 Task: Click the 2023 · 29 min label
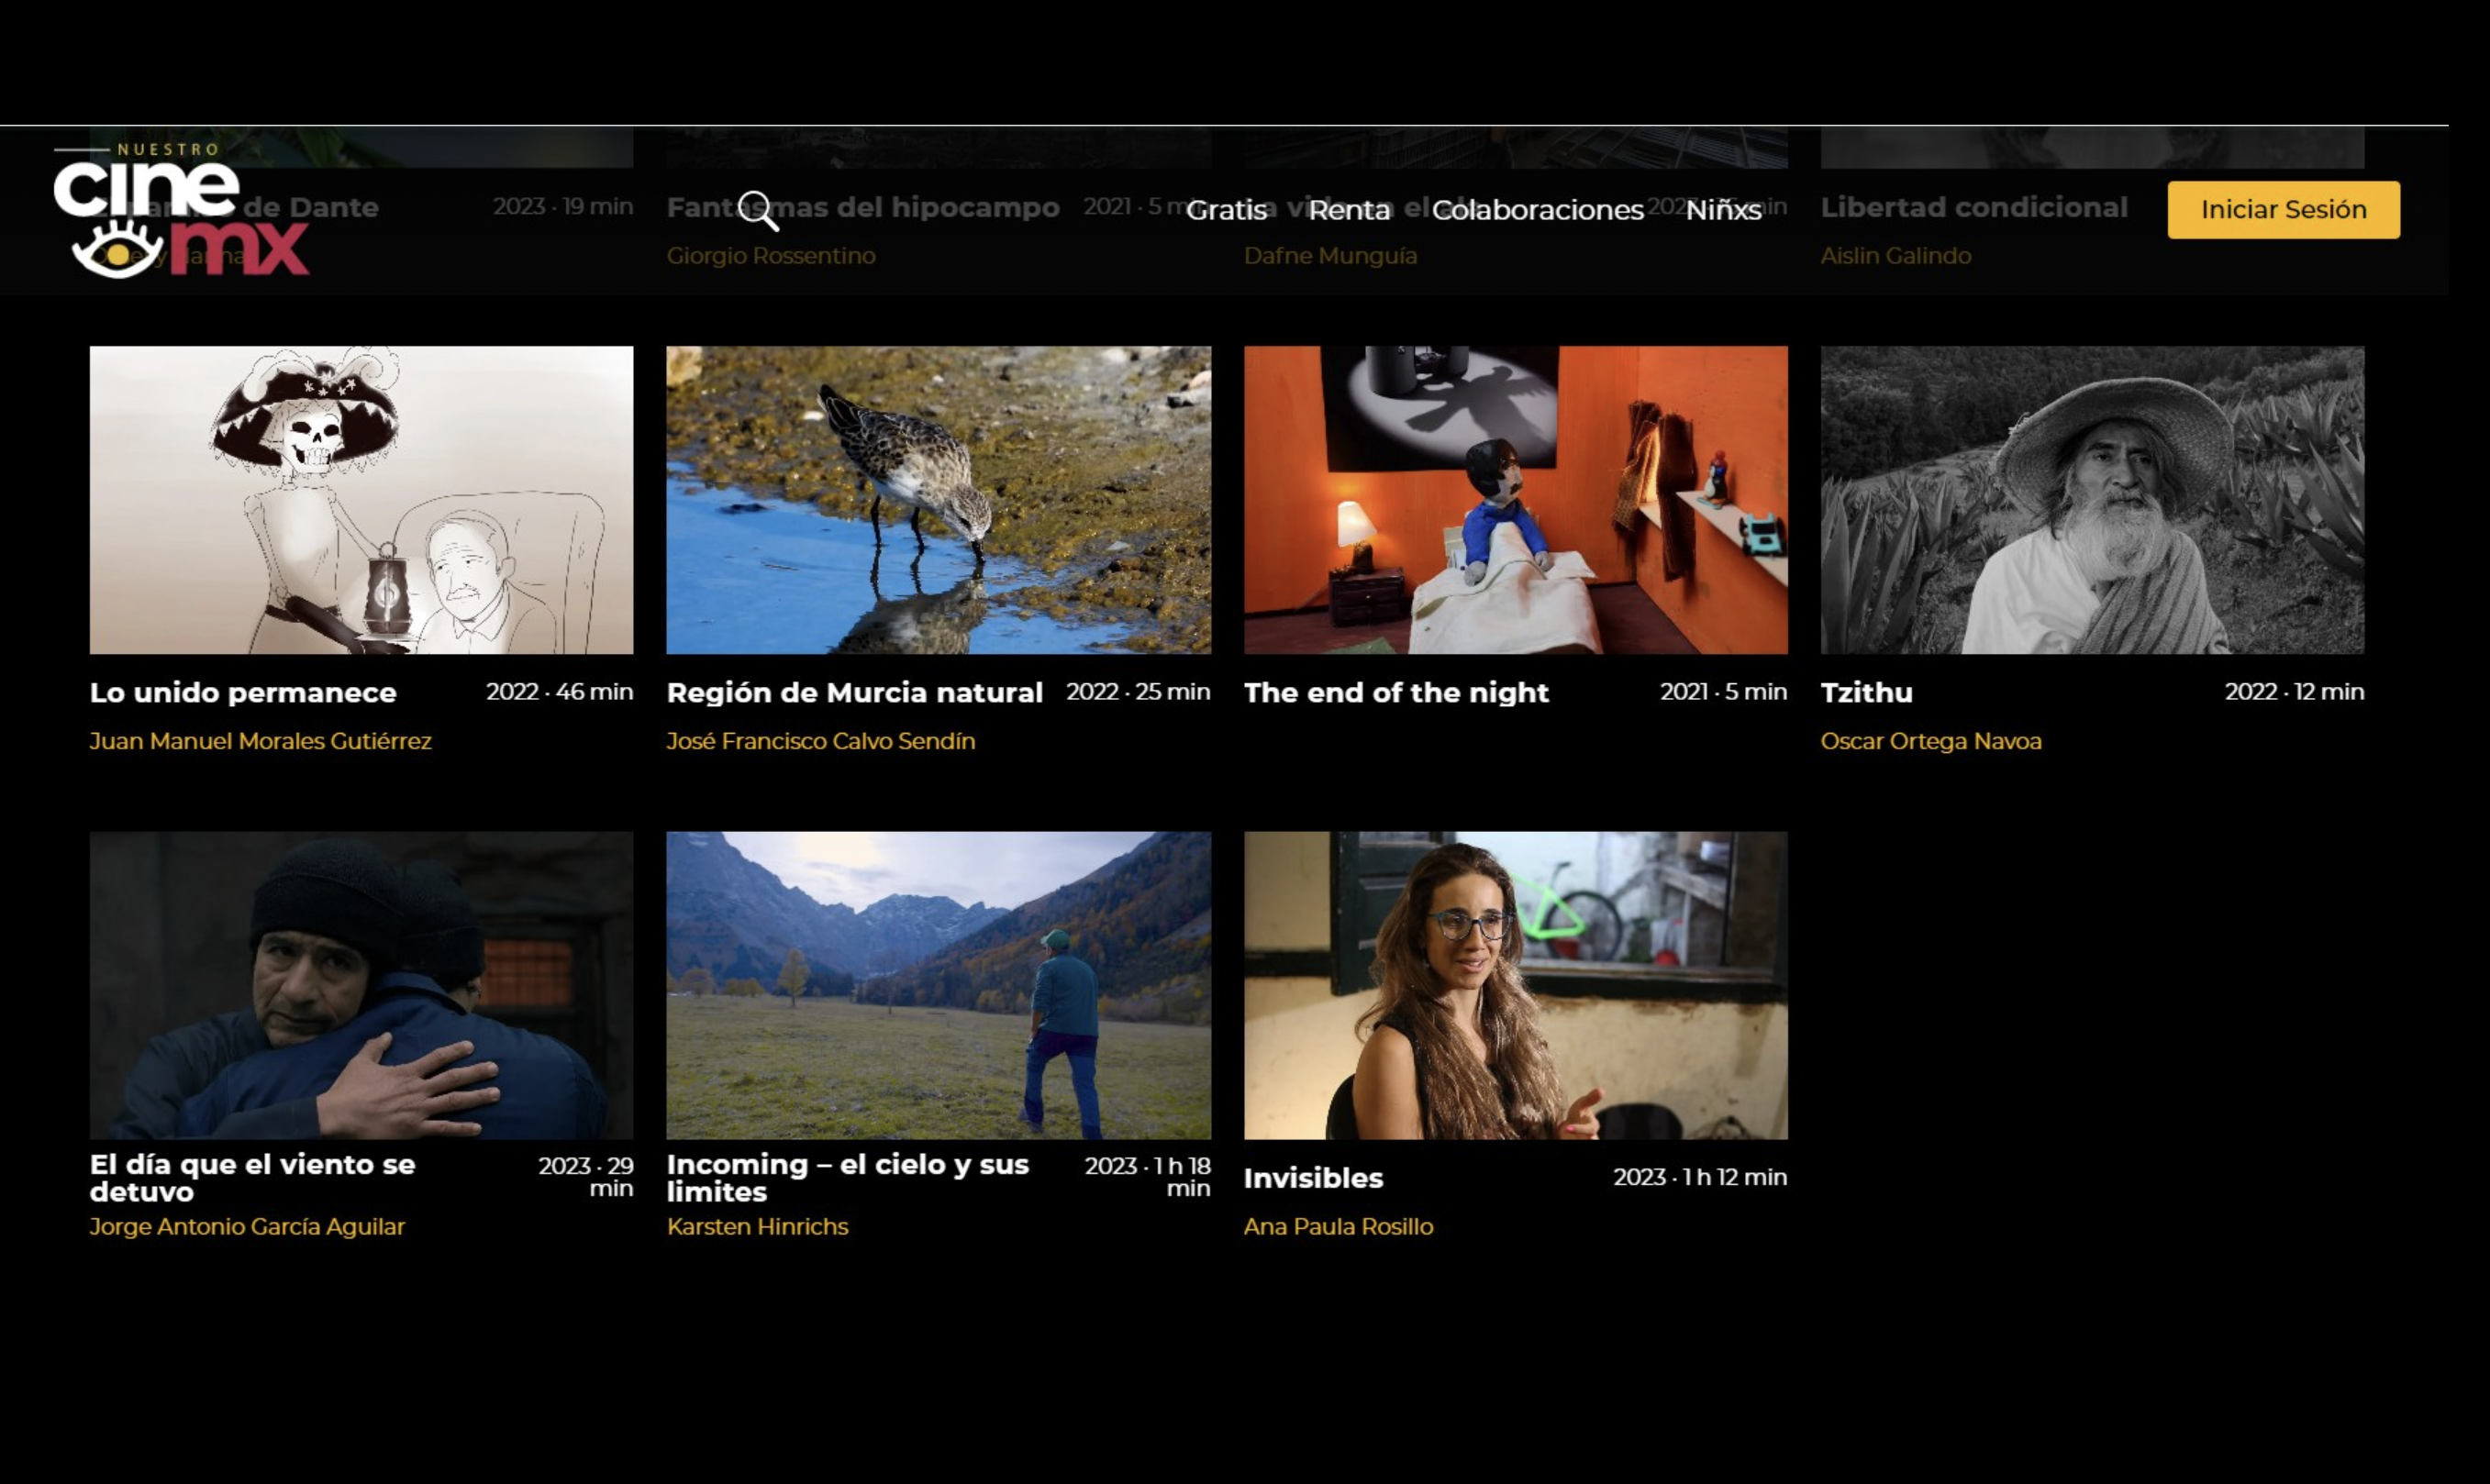click(x=586, y=1177)
